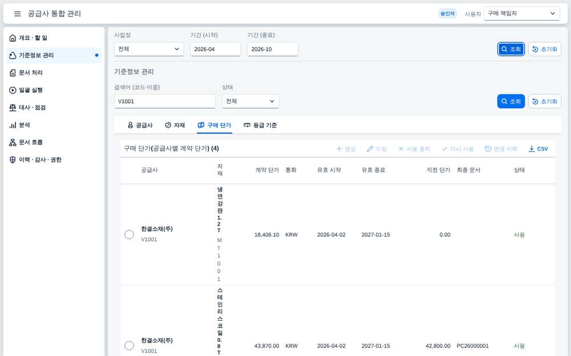Click the 최종 문서 column header
This screenshot has width=571, height=356.
click(468, 170)
